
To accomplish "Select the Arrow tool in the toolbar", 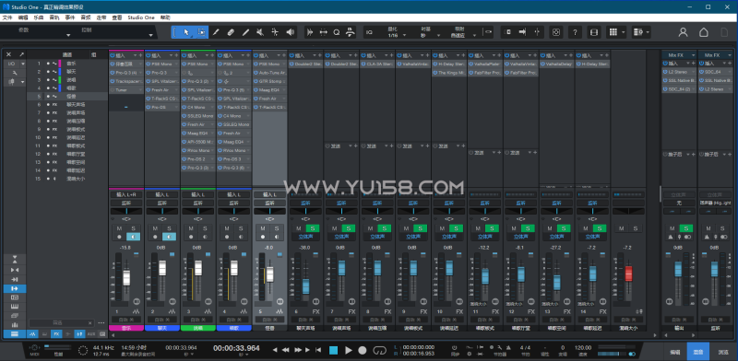I will (x=186, y=32).
